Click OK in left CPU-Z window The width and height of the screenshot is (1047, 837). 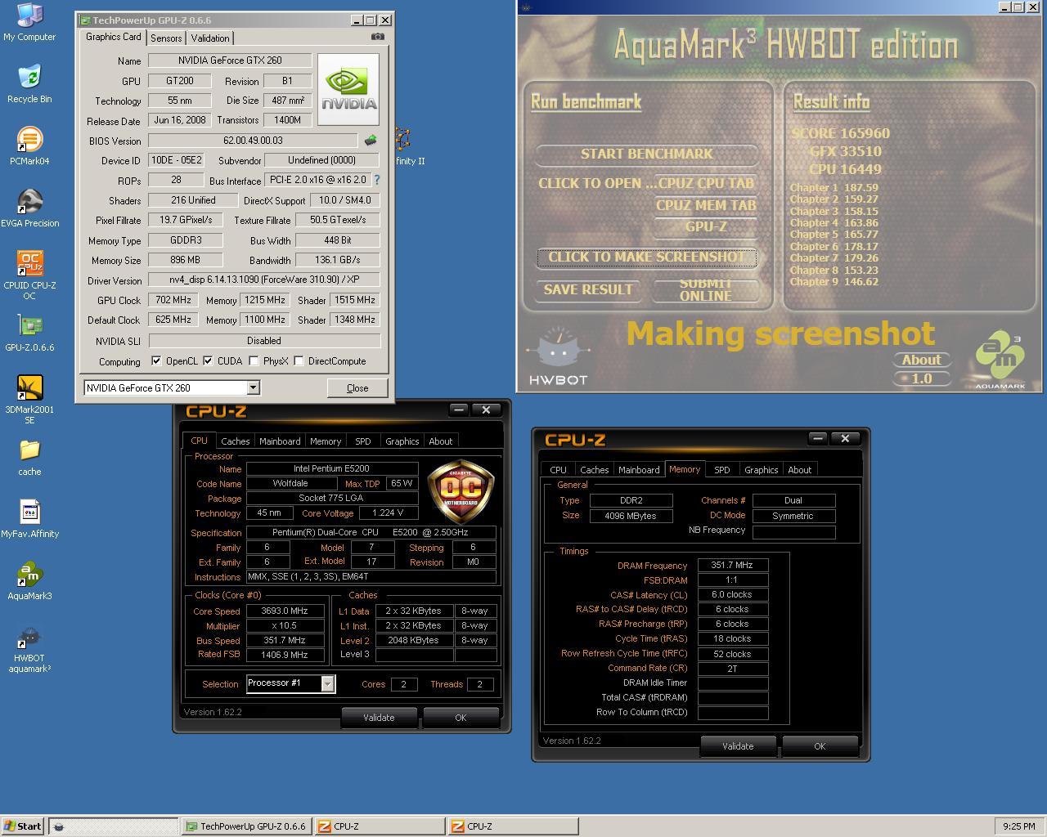click(461, 718)
